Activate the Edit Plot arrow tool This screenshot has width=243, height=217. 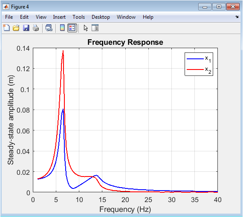pos(86,28)
